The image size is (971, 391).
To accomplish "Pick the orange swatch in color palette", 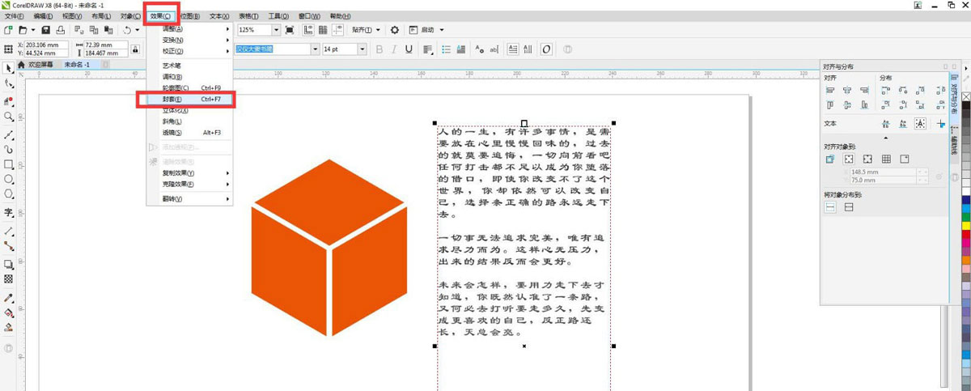I will point(965,259).
